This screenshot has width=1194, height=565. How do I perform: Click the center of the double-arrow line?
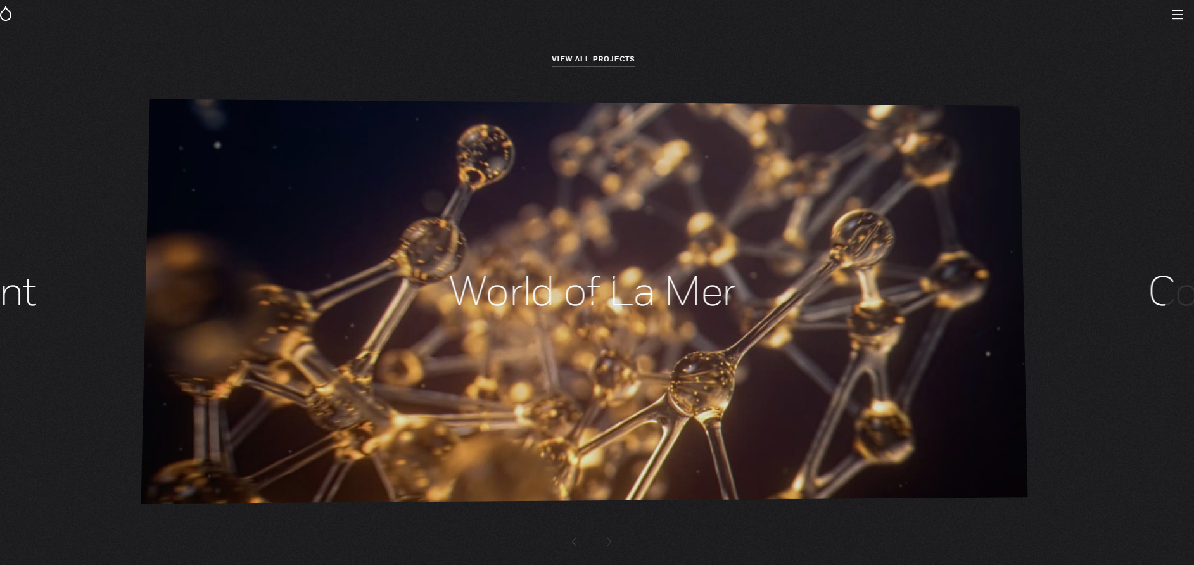(592, 542)
